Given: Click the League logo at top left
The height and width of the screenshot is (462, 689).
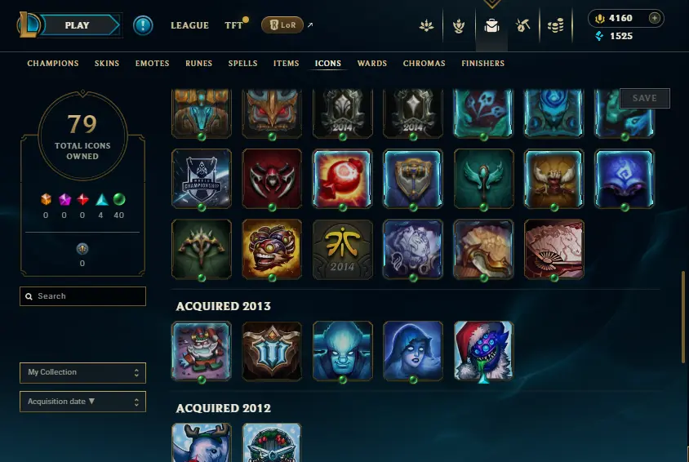Looking at the screenshot, I should tap(29, 25).
